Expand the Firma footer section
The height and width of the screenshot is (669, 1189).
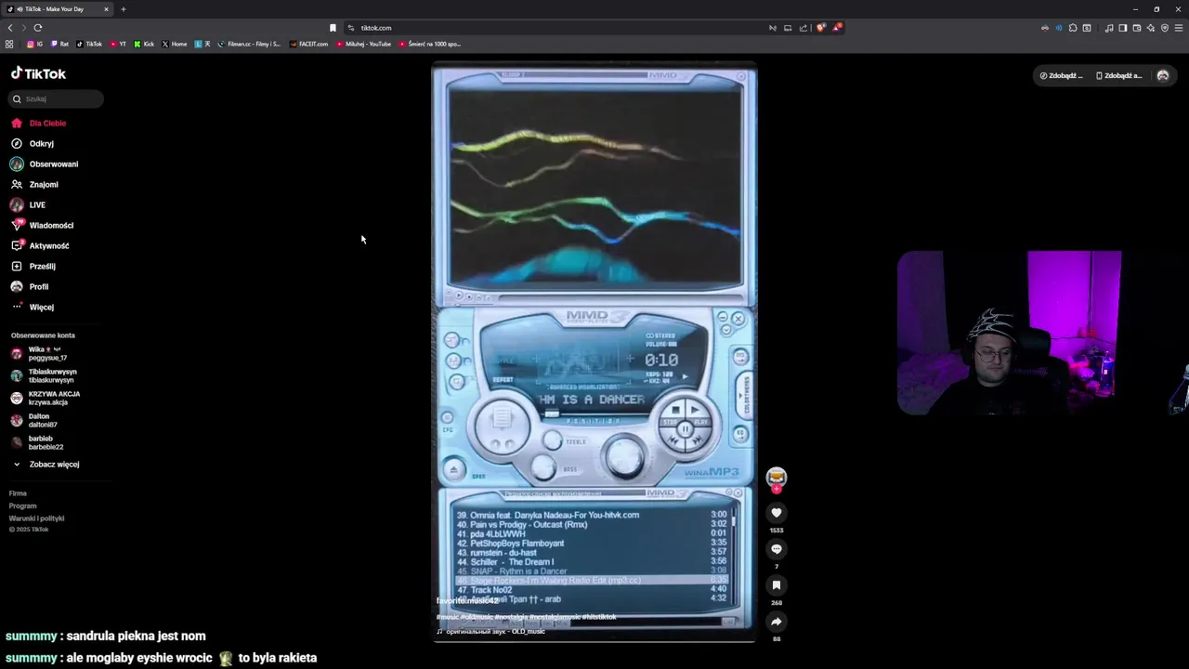(18, 493)
